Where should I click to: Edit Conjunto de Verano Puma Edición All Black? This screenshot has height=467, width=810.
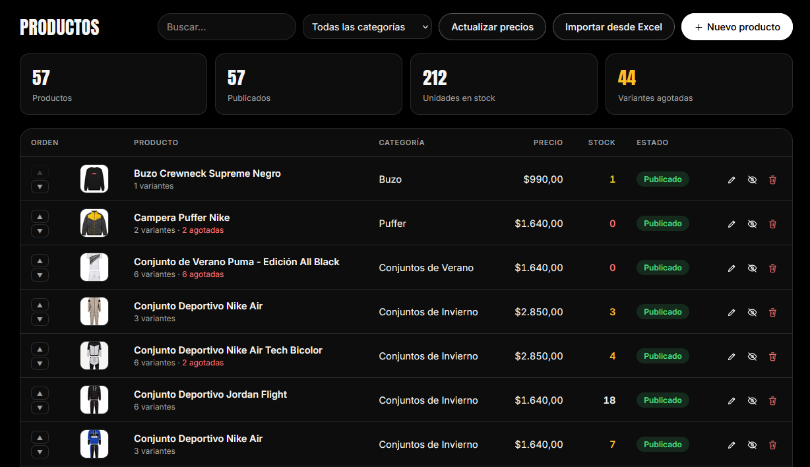tap(732, 268)
